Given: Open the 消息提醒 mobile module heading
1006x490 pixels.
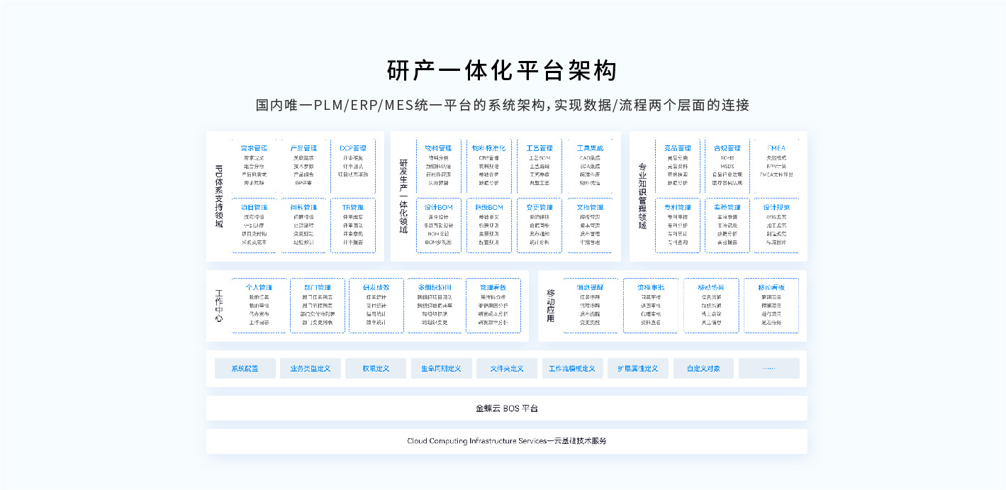Looking at the screenshot, I should (590, 287).
